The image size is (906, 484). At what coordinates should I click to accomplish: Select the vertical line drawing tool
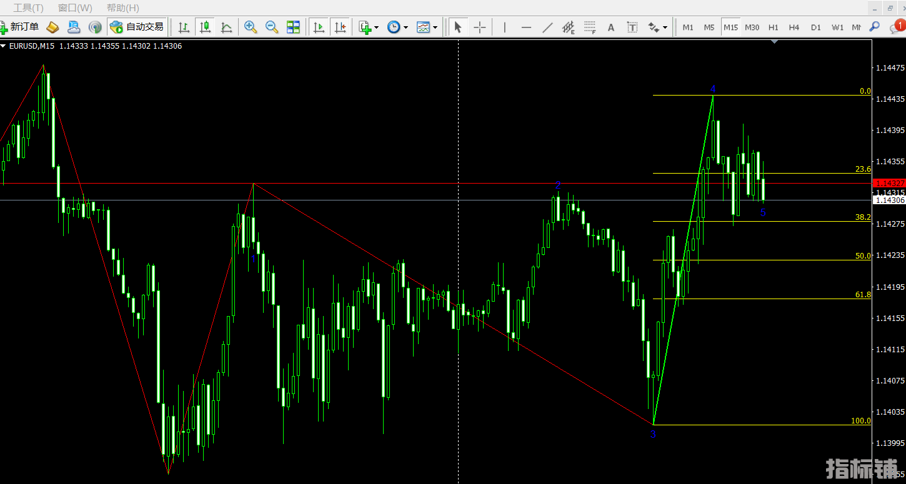click(504, 27)
